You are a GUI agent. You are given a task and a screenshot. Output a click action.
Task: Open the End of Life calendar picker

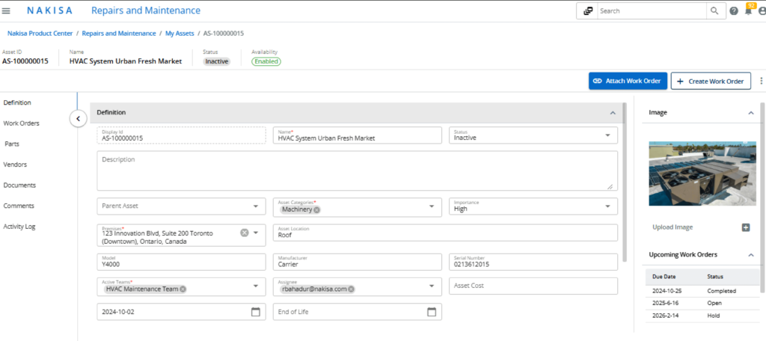pyautogui.click(x=431, y=312)
